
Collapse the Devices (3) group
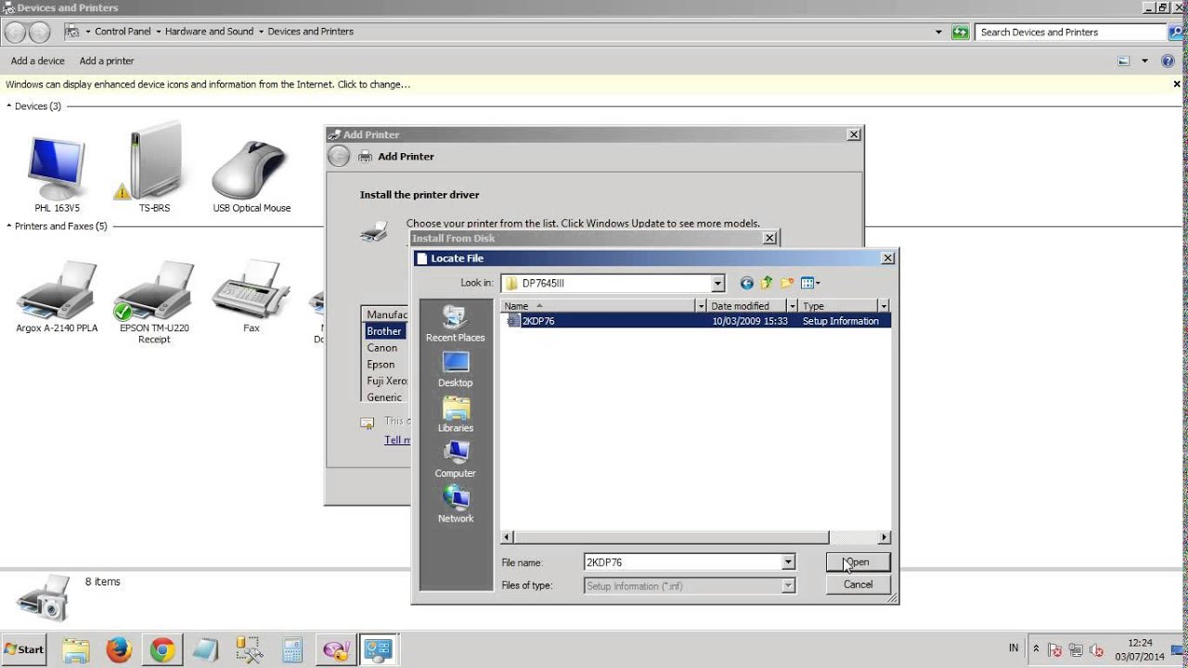pos(9,106)
